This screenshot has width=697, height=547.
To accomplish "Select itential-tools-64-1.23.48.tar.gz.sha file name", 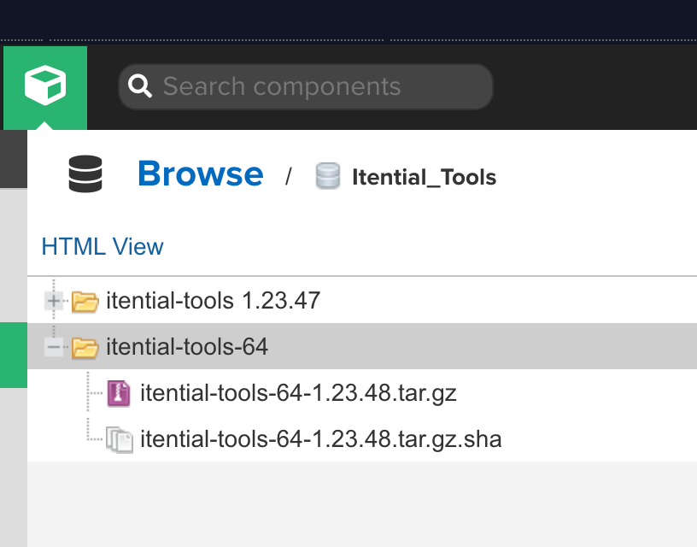I will coord(320,439).
